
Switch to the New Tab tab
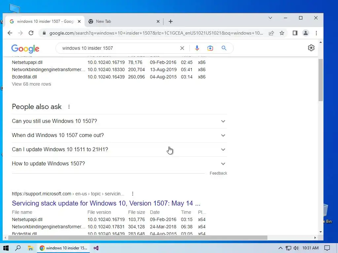click(124, 21)
